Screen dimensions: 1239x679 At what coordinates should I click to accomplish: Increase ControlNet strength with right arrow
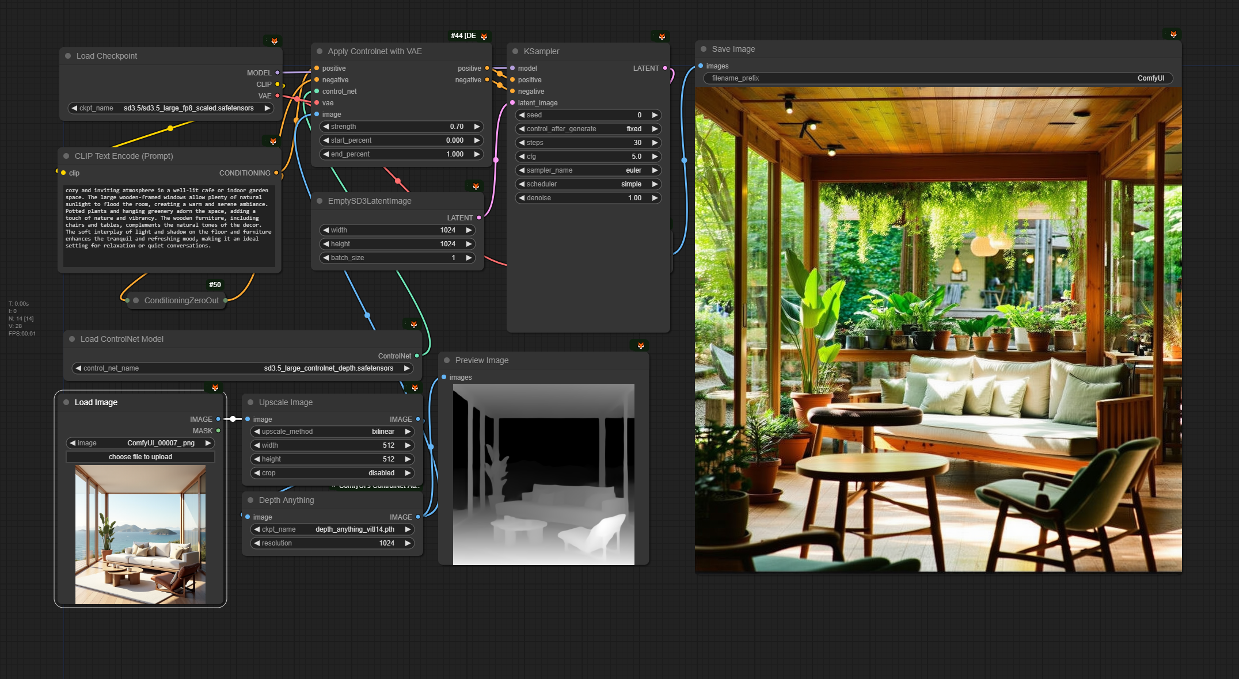click(477, 127)
